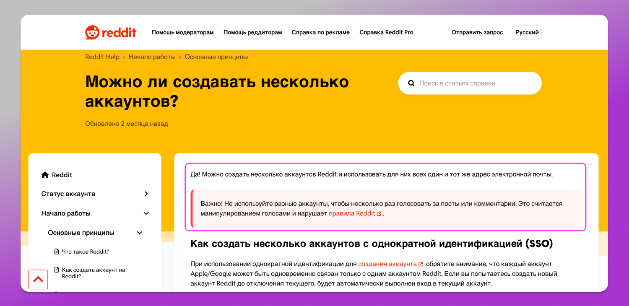This screenshot has height=306, width=629.
Task: Go to Reddit Help breadcrumb
Action: pyautogui.click(x=102, y=57)
